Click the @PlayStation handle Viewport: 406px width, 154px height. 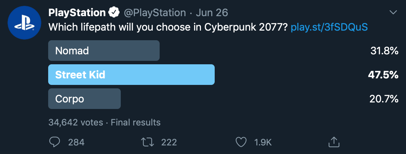pos(154,13)
